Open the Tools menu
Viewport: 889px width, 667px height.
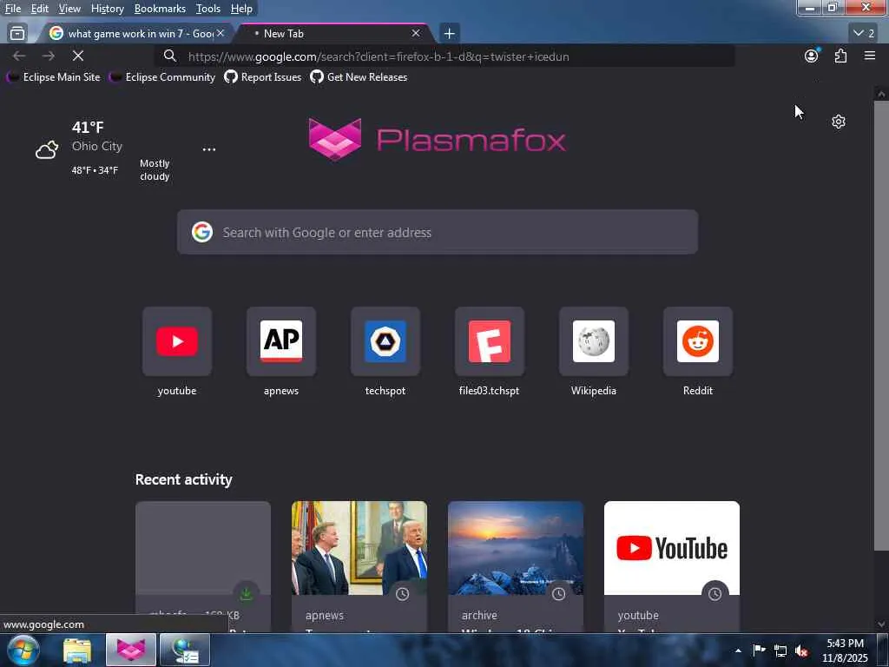tap(208, 9)
